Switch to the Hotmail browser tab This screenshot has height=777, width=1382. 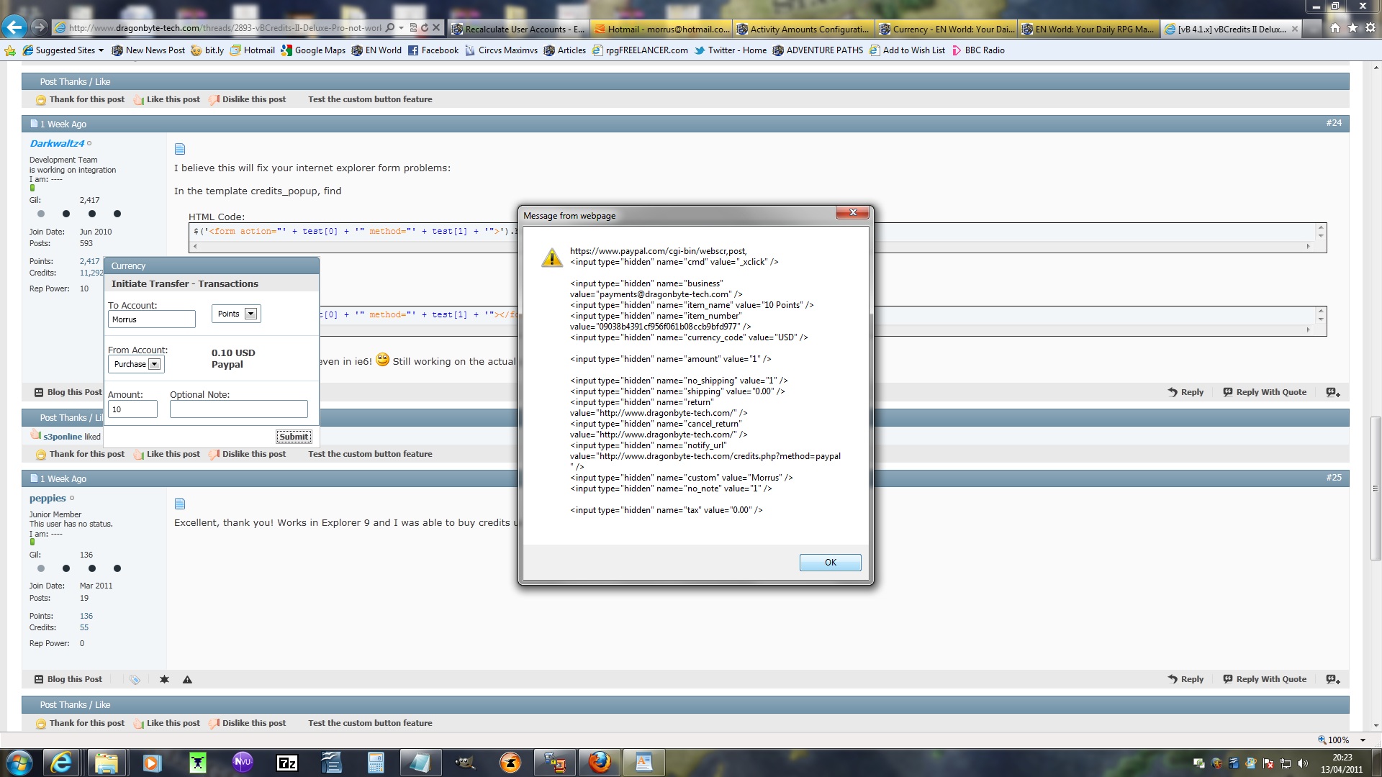661,29
